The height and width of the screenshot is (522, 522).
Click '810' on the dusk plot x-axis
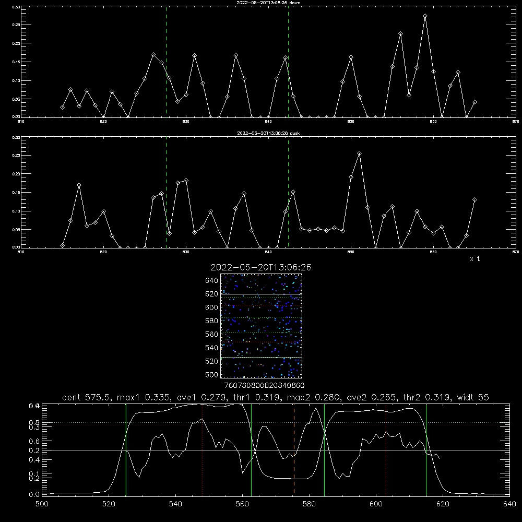[21, 252]
